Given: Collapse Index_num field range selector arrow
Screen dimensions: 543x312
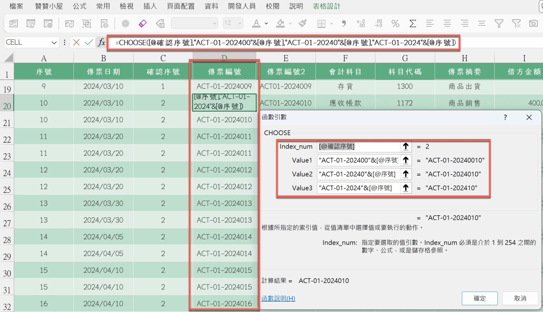Looking at the screenshot, I should 406,146.
